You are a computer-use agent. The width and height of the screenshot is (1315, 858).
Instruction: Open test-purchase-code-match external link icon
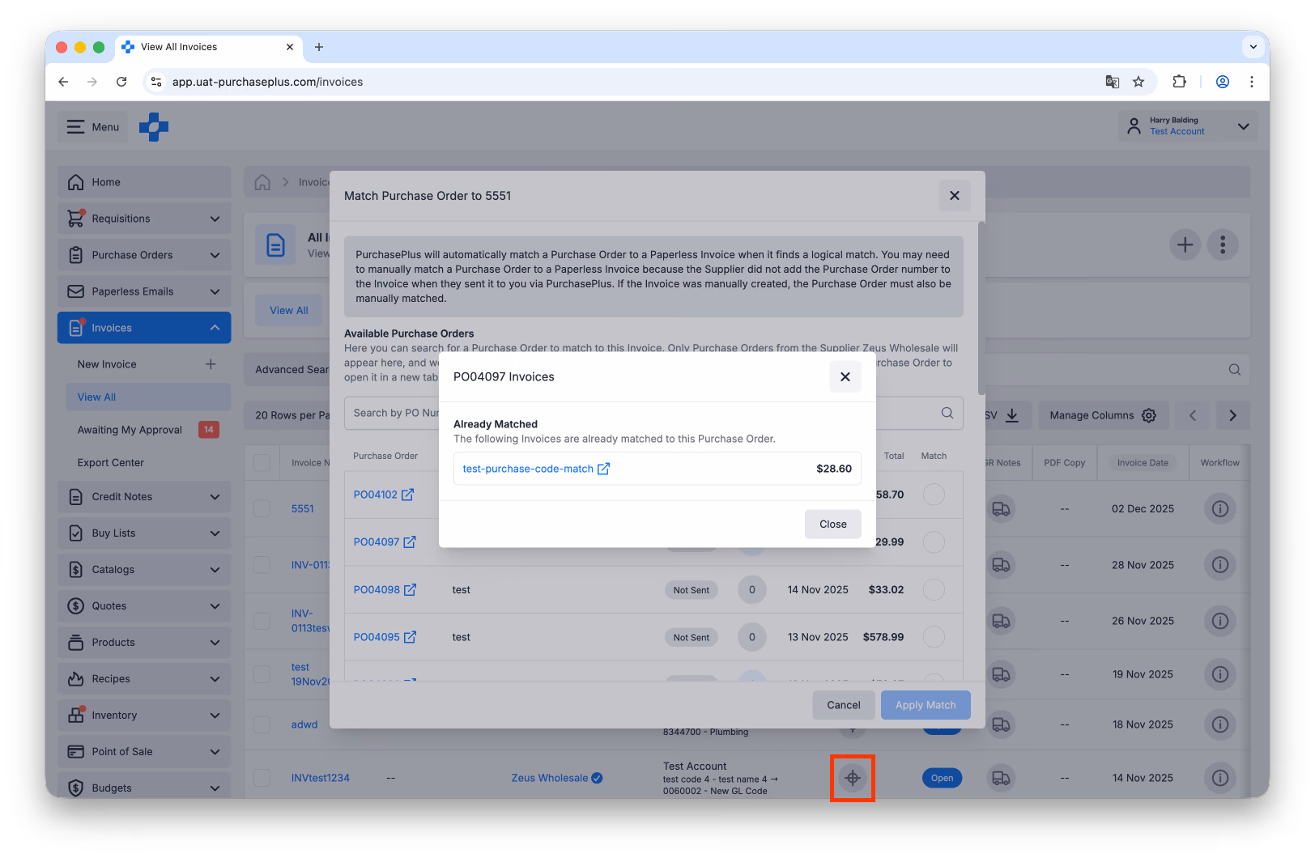coord(603,469)
